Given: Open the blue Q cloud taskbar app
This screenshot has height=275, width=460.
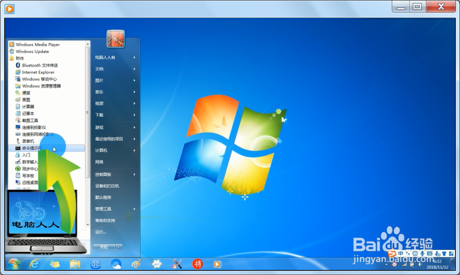Looking at the screenshot, I should point(116,264).
